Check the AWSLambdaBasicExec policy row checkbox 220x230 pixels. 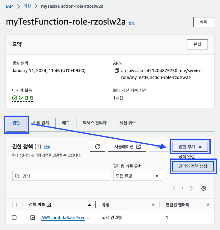[x=14, y=218]
